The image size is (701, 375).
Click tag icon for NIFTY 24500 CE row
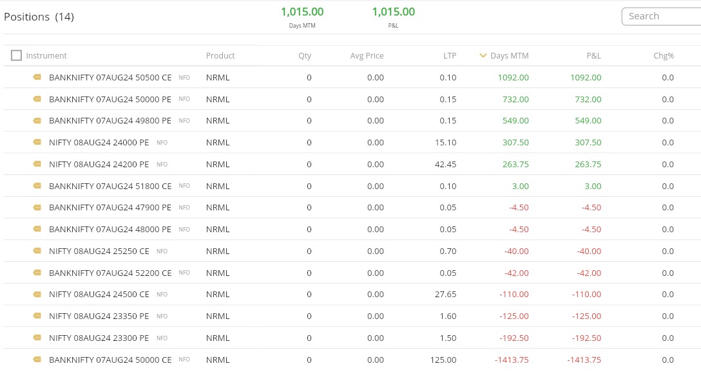pos(37,294)
